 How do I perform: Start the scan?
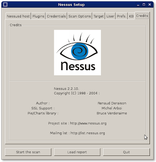coord(28,152)
